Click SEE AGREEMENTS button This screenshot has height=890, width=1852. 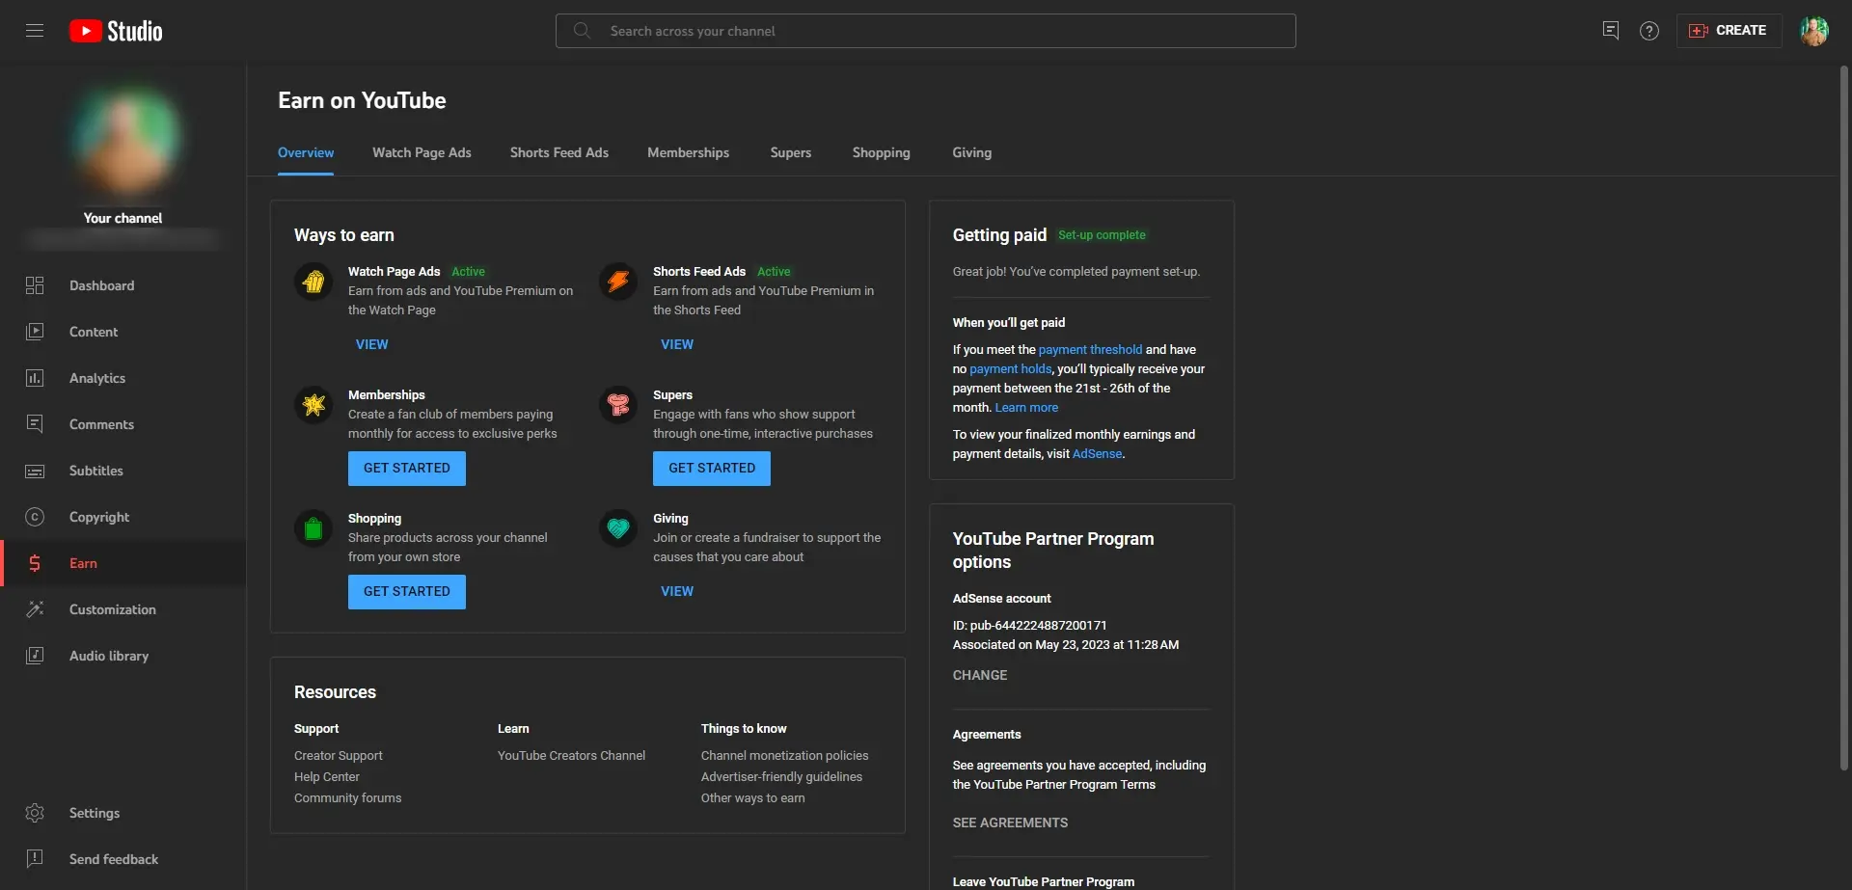pos(1010,823)
